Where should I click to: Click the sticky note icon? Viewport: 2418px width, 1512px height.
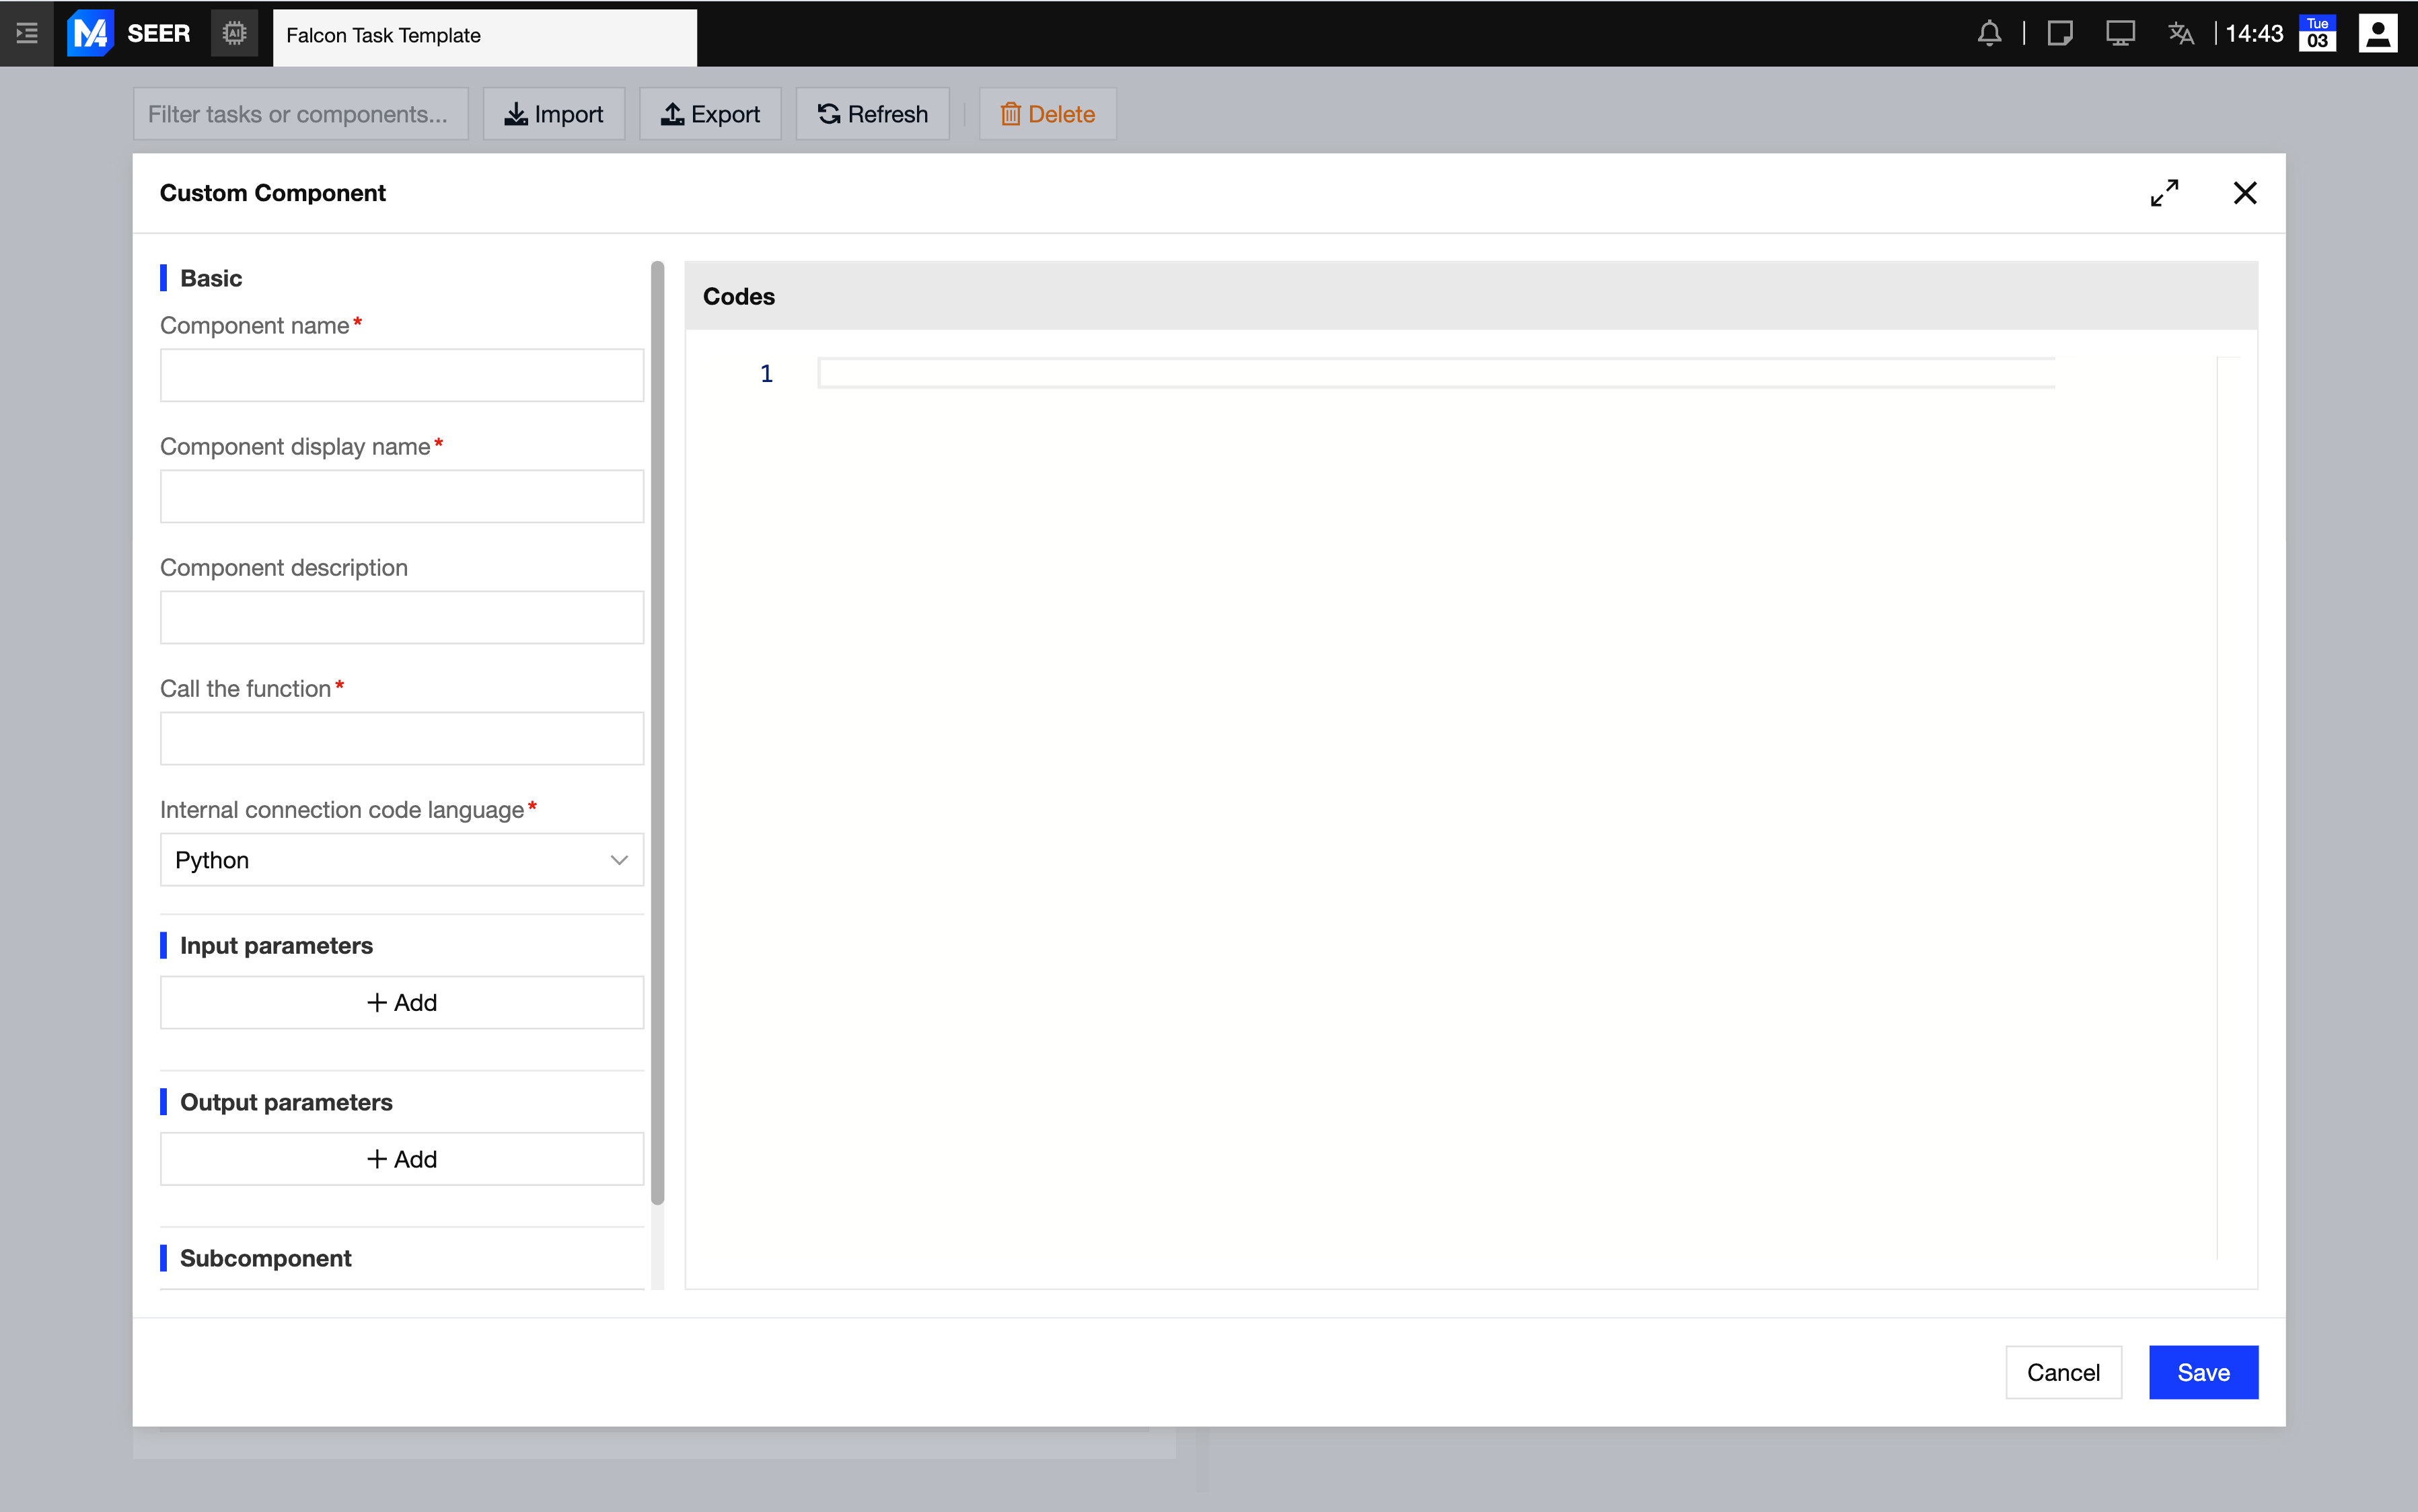pyautogui.click(x=2059, y=33)
